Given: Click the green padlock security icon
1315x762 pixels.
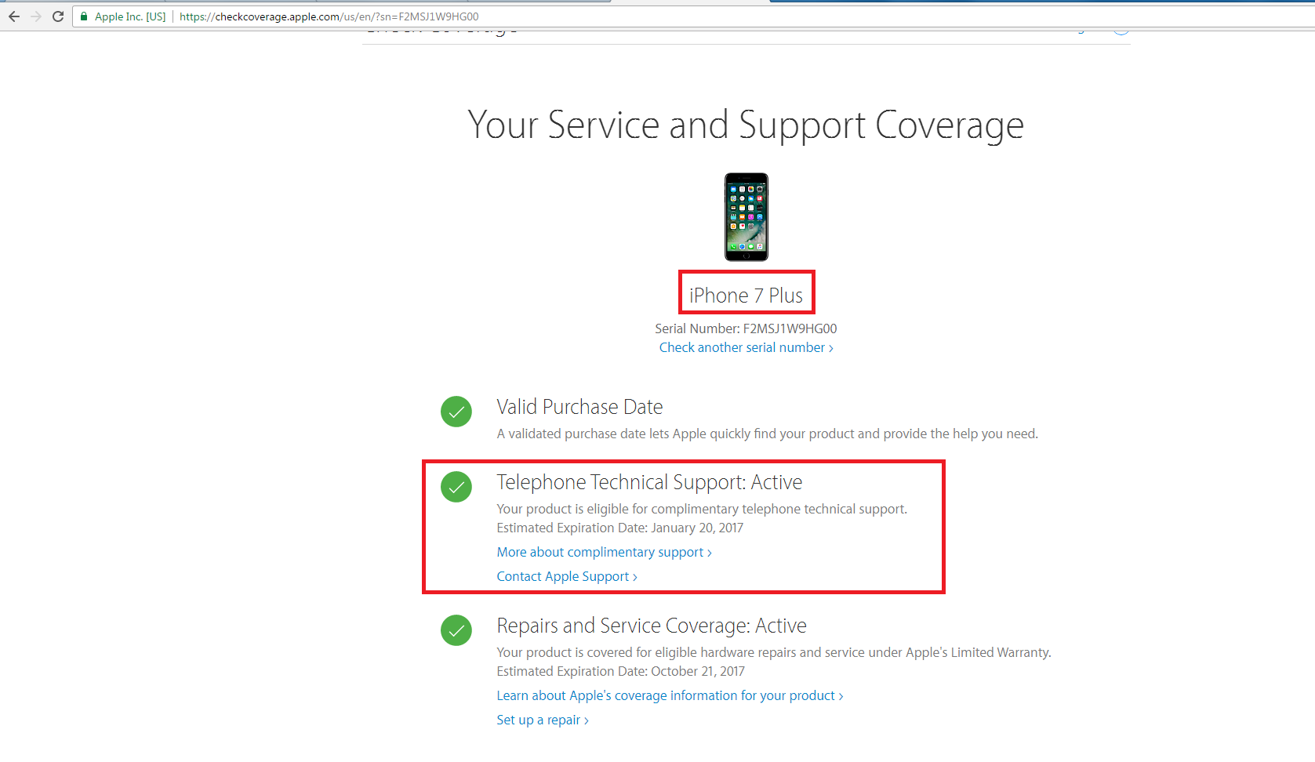Looking at the screenshot, I should pos(84,16).
